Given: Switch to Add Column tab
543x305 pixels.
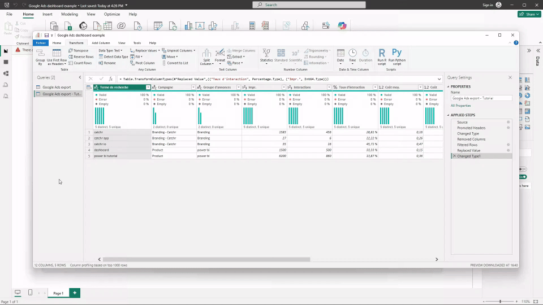Looking at the screenshot, I should (101, 43).
